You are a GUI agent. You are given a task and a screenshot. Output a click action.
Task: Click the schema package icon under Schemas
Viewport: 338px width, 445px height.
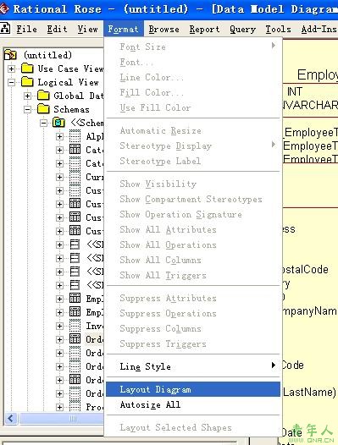58,123
